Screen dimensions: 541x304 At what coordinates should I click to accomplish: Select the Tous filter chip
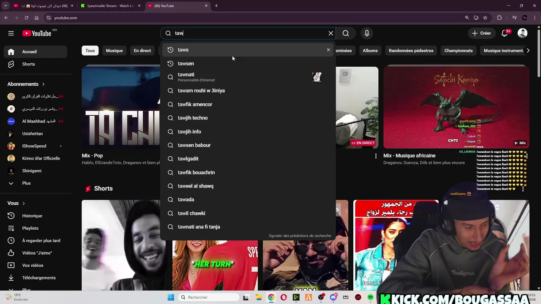[x=90, y=51]
